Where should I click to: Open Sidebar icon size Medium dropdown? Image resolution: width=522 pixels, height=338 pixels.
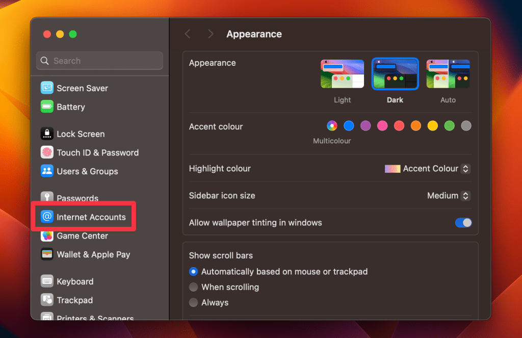click(449, 195)
